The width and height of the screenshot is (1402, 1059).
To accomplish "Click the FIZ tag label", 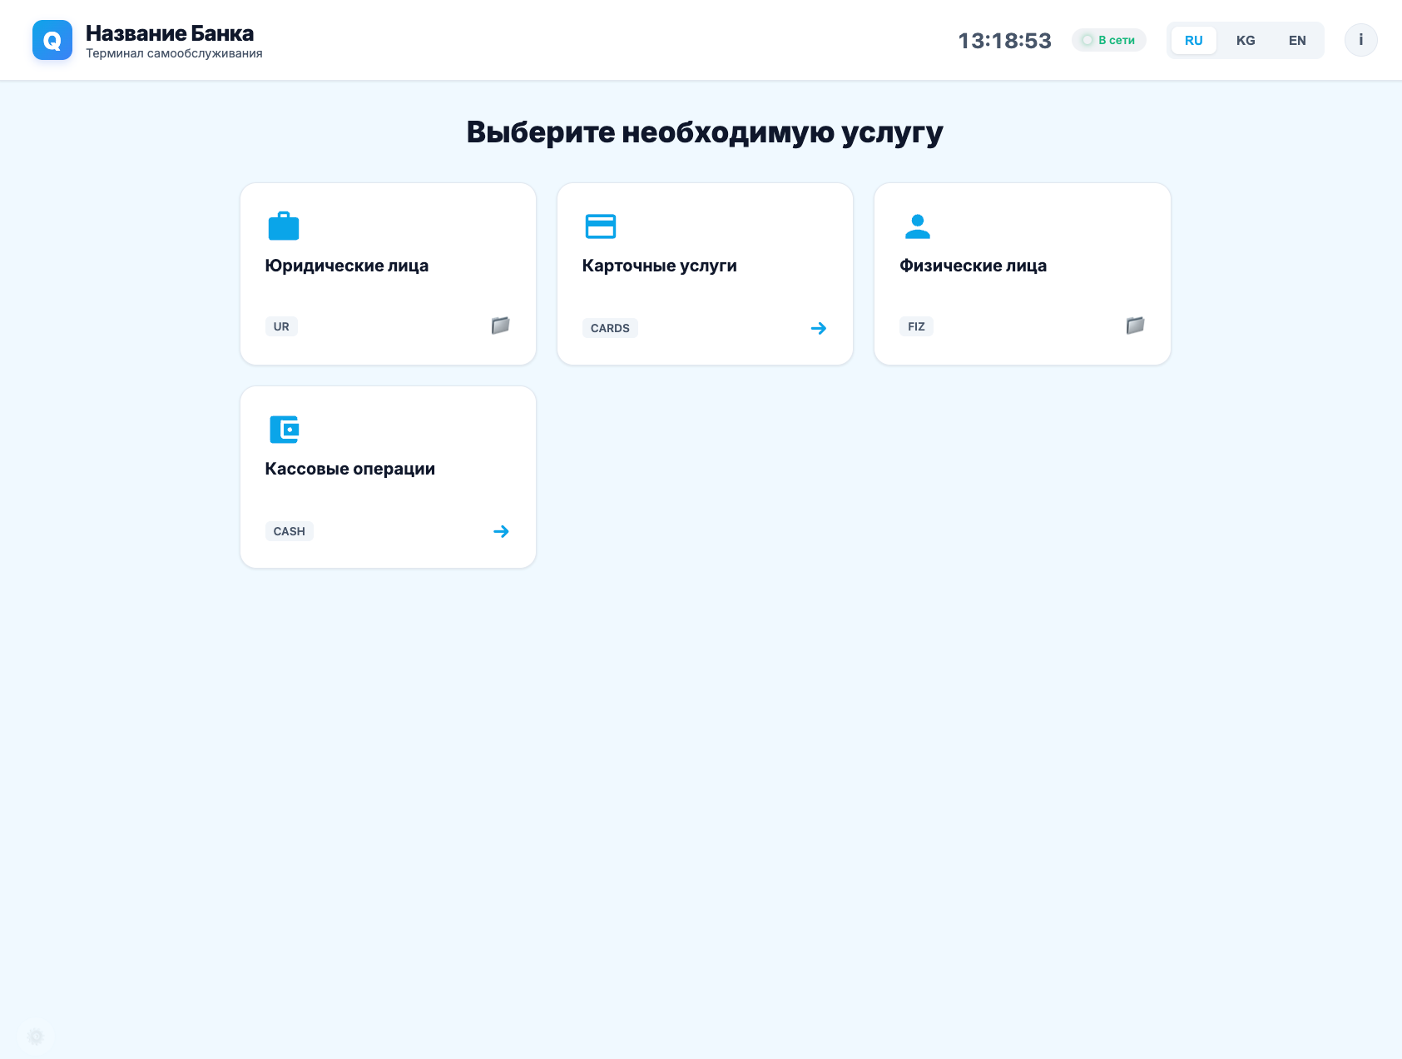I will pos(916,326).
